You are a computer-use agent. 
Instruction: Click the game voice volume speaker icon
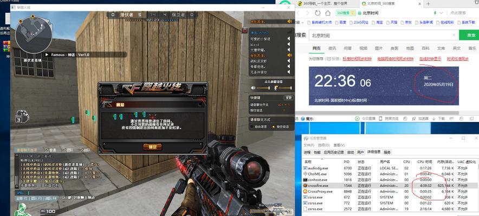(x=253, y=88)
